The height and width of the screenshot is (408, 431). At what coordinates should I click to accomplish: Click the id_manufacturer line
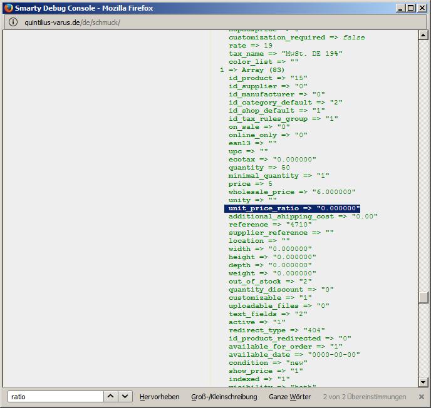277,94
